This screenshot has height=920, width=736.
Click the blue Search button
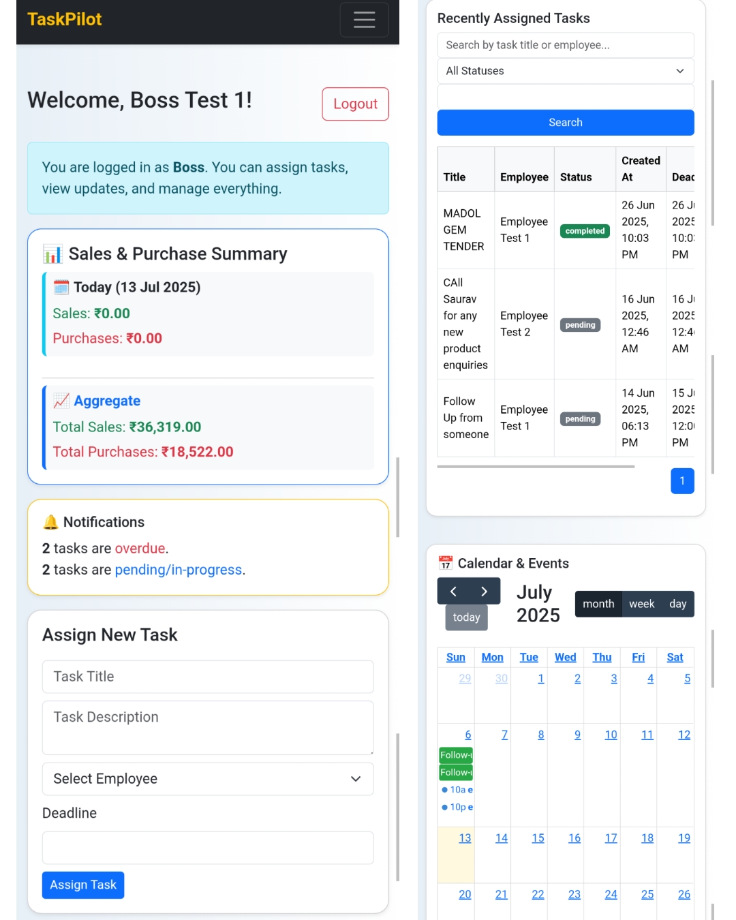566,123
